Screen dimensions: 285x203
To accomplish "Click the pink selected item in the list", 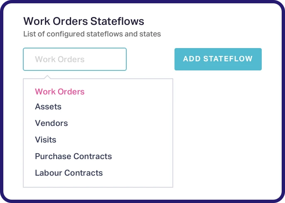I will coord(60,92).
